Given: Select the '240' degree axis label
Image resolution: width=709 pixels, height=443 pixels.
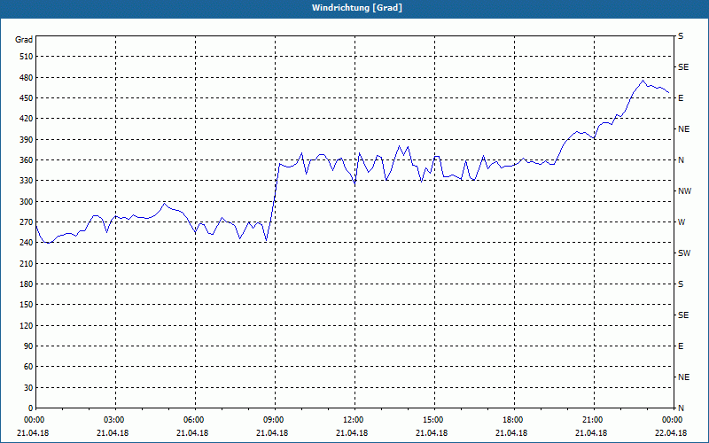Looking at the screenshot, I should click(x=27, y=243).
